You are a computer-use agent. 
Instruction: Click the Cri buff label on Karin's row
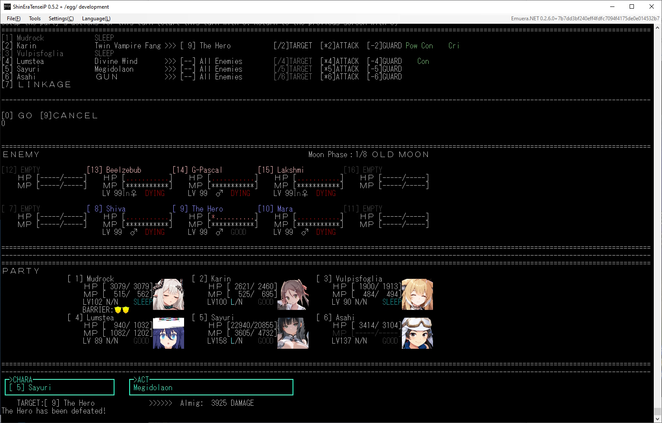(x=454, y=46)
